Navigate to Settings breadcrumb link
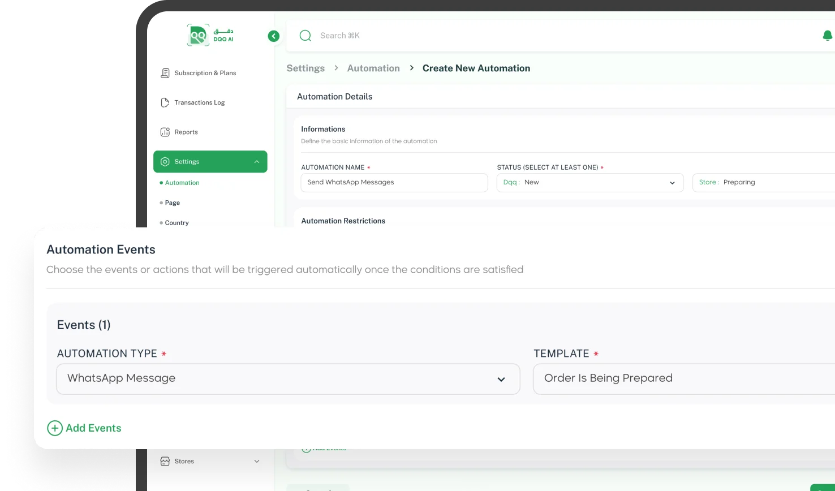This screenshot has height=491, width=835. [x=305, y=68]
